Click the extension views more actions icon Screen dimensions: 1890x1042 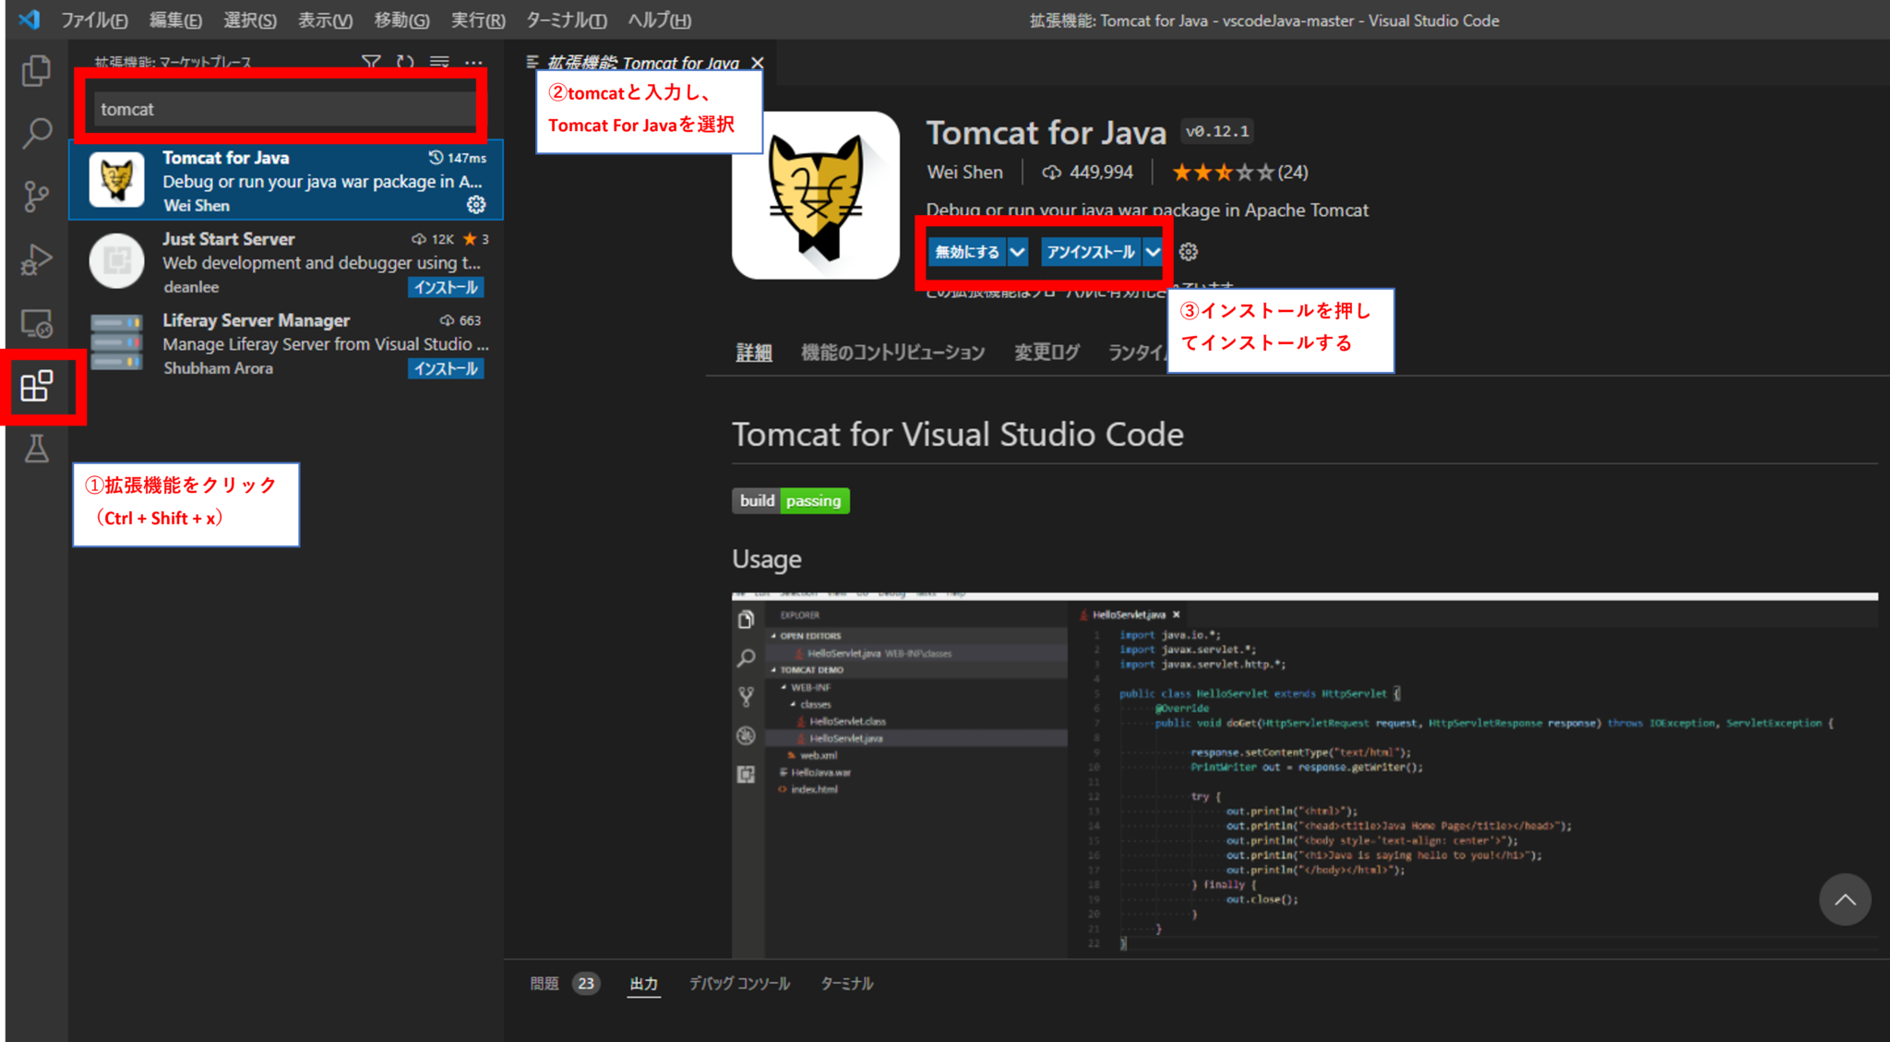[x=473, y=62]
